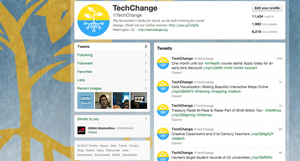300x161 pixels.
Task: Open Tweets section via its chevron
Action: pyautogui.click(x=146, y=47)
